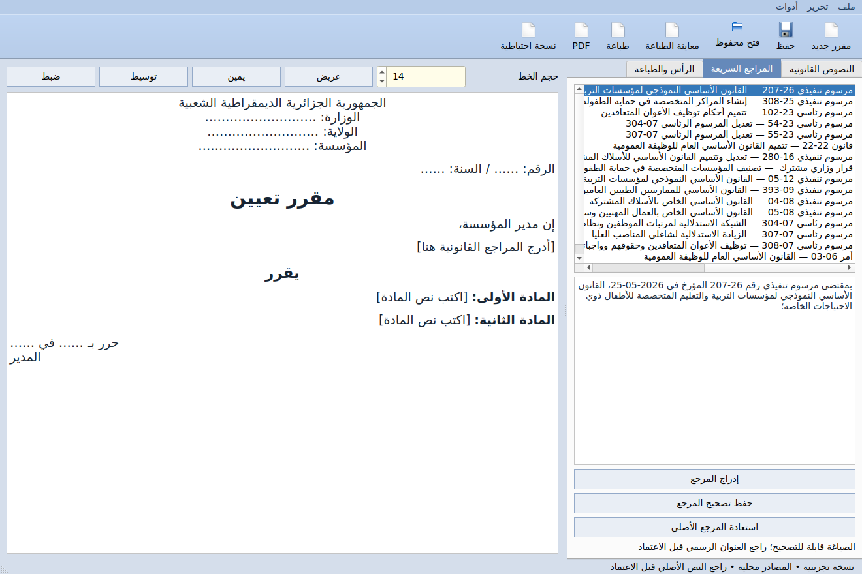
Task: Click the reference list horizontal scrollbar right arrow
Action: point(850,267)
